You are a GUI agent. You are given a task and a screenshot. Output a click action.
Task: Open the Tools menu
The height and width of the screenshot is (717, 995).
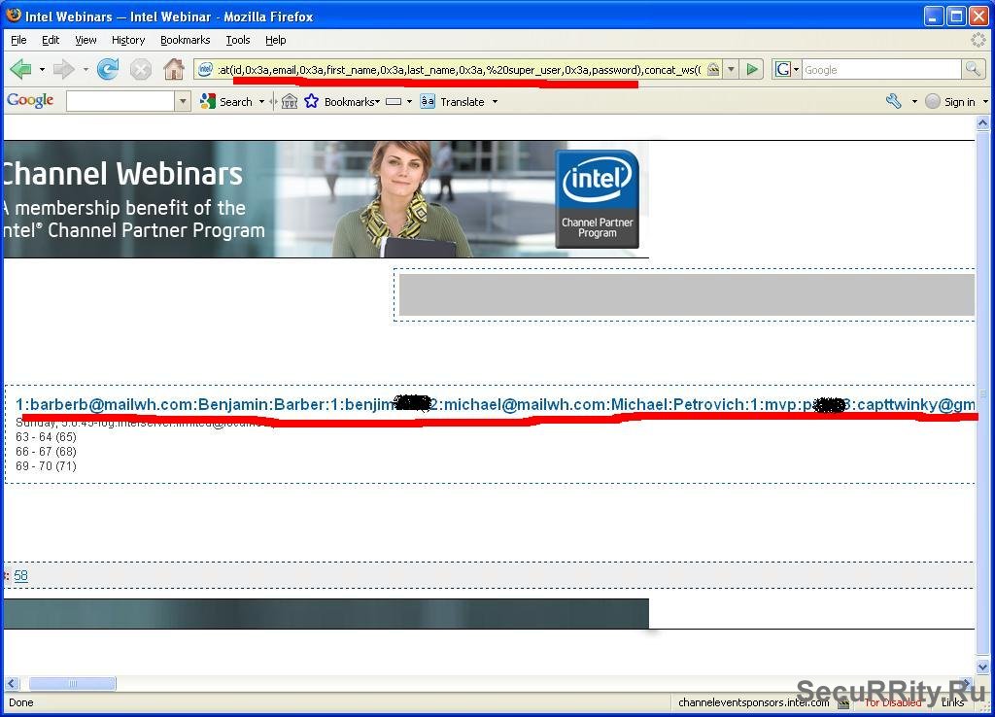pos(238,40)
